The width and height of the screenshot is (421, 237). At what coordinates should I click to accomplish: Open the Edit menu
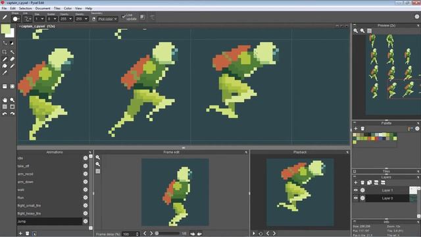click(x=12, y=9)
